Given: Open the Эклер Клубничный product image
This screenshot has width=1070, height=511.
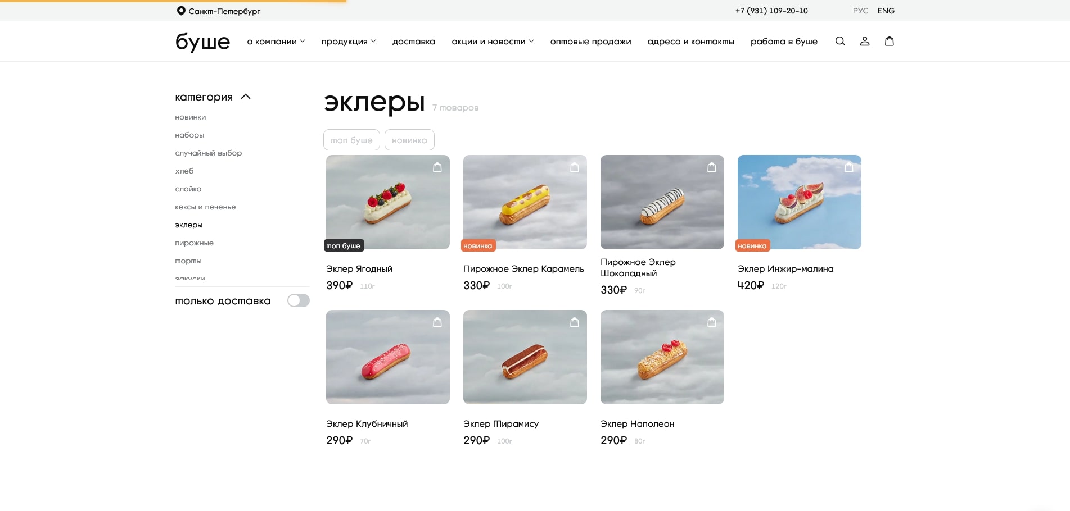Looking at the screenshot, I should click(x=388, y=357).
